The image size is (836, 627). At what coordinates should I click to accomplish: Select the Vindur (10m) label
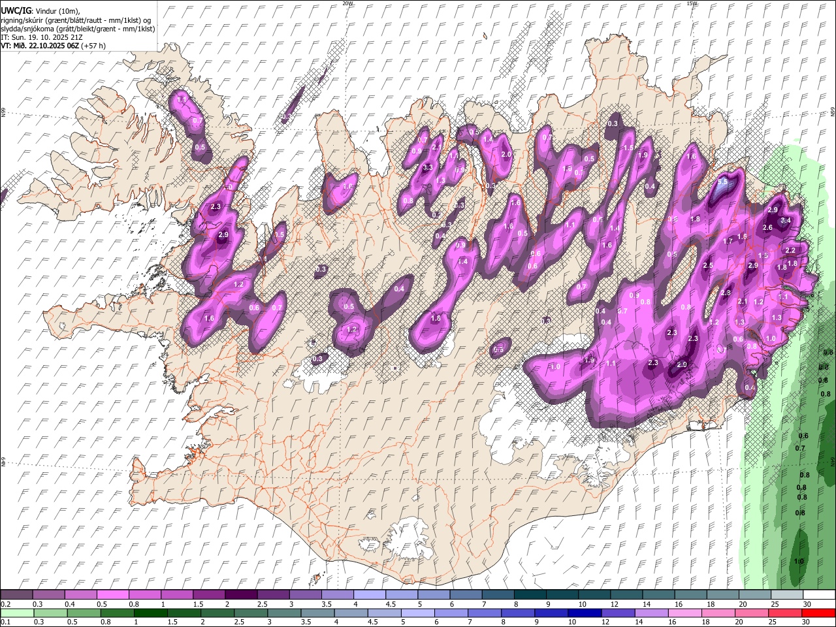click(x=57, y=11)
